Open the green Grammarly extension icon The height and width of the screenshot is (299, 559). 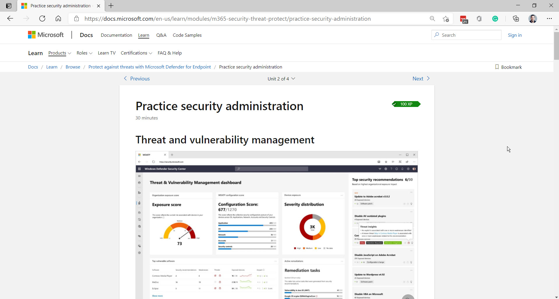click(x=495, y=19)
